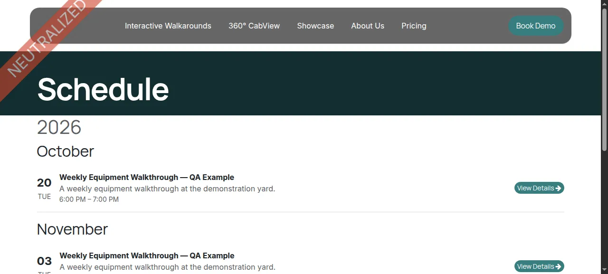This screenshot has width=608, height=274.
Task: Open the October 20 Weekly Equipment Walkthrough title
Action: coord(147,177)
